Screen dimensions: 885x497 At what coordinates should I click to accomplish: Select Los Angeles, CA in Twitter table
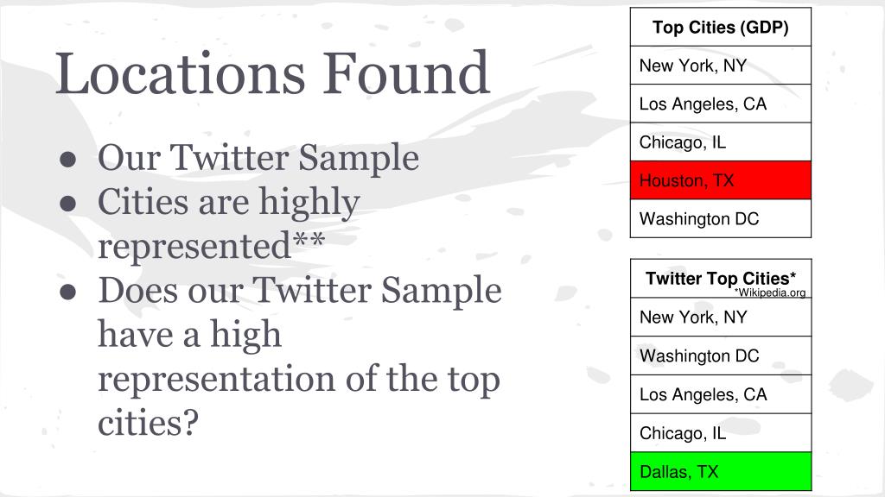(721, 394)
